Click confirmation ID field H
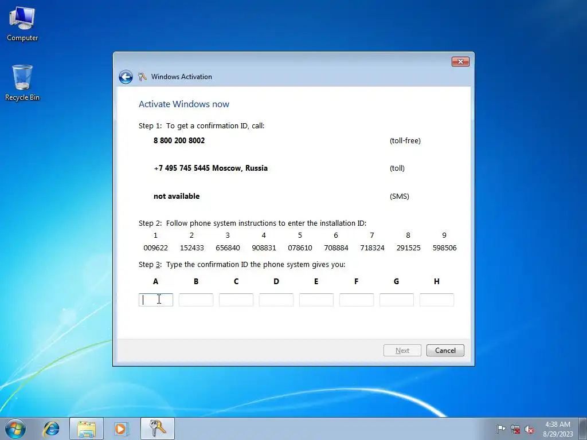The width and height of the screenshot is (587, 440). 436,300
